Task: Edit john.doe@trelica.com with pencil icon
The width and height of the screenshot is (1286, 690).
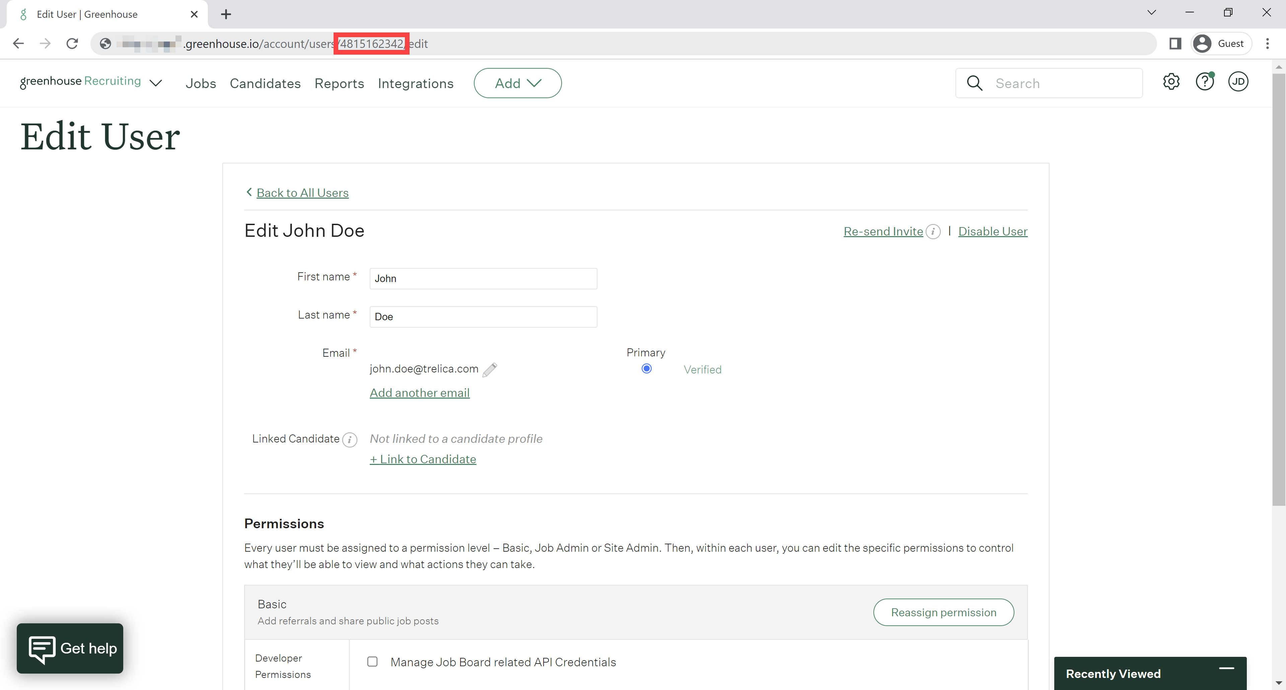Action: coord(489,369)
